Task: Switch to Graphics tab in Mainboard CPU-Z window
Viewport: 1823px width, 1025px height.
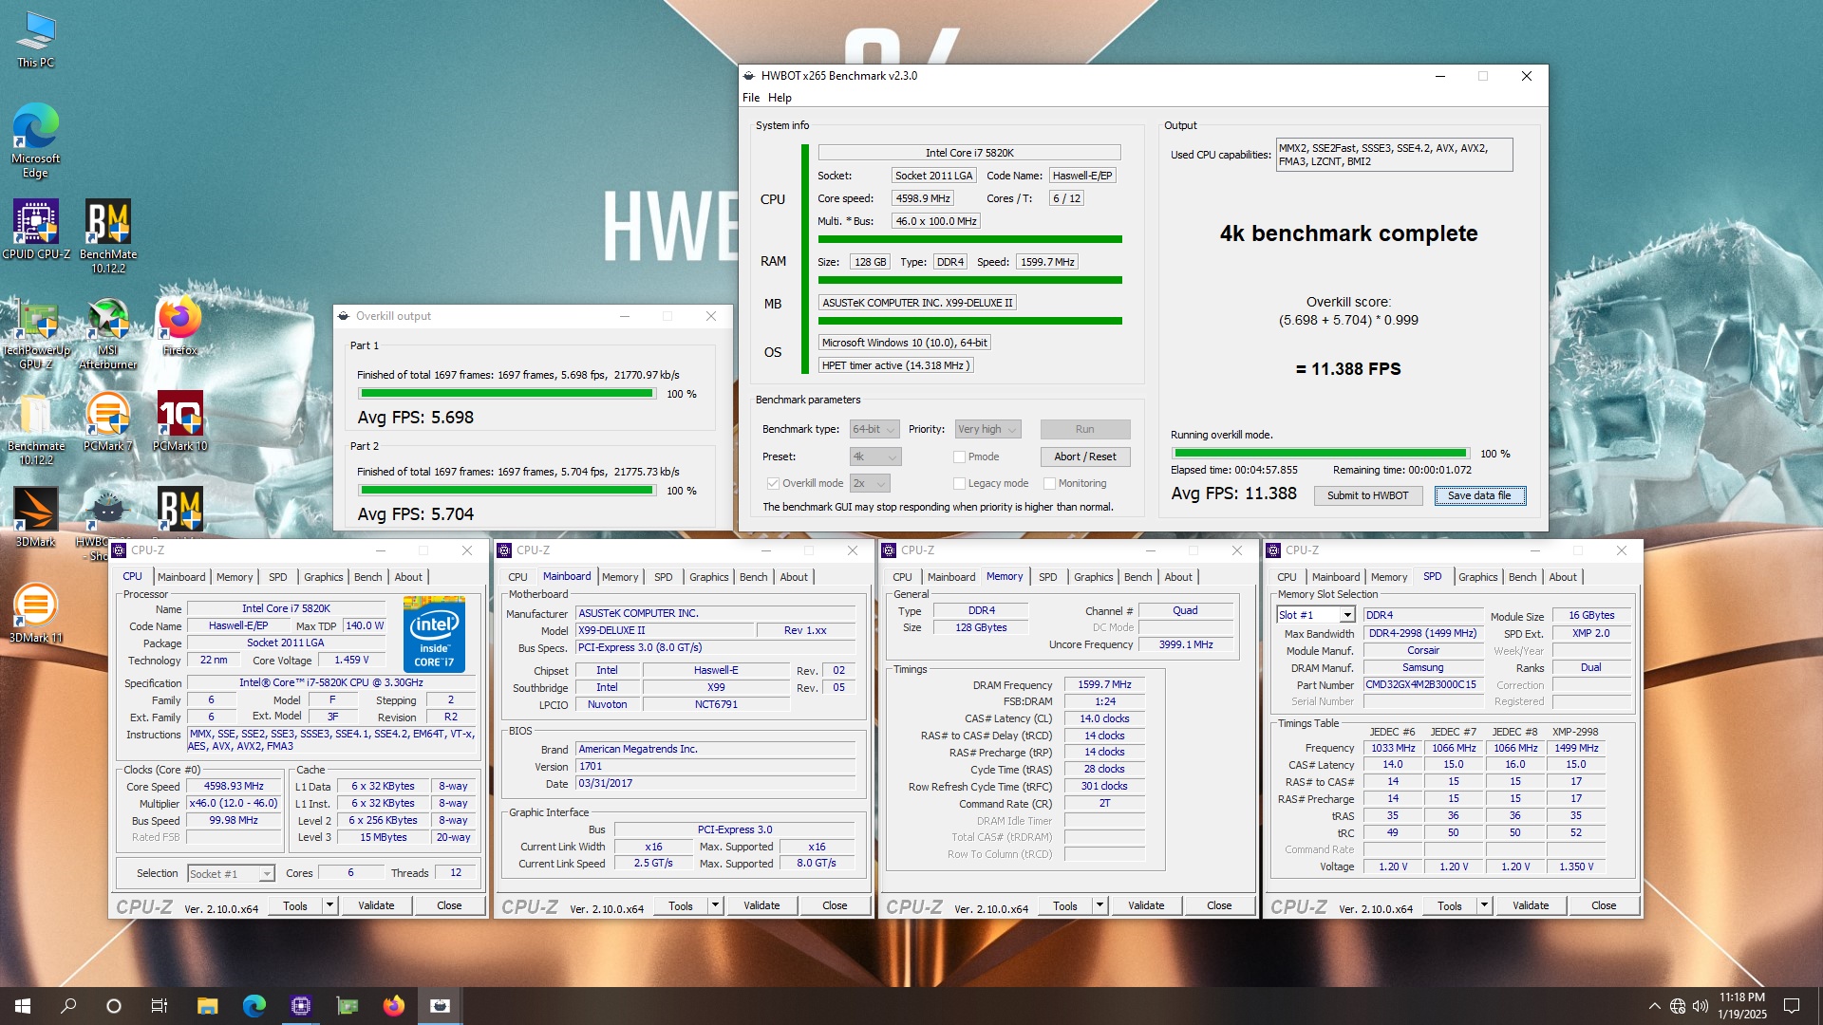Action: pos(708,577)
